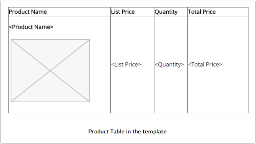Click the Total Price column header

pos(218,11)
